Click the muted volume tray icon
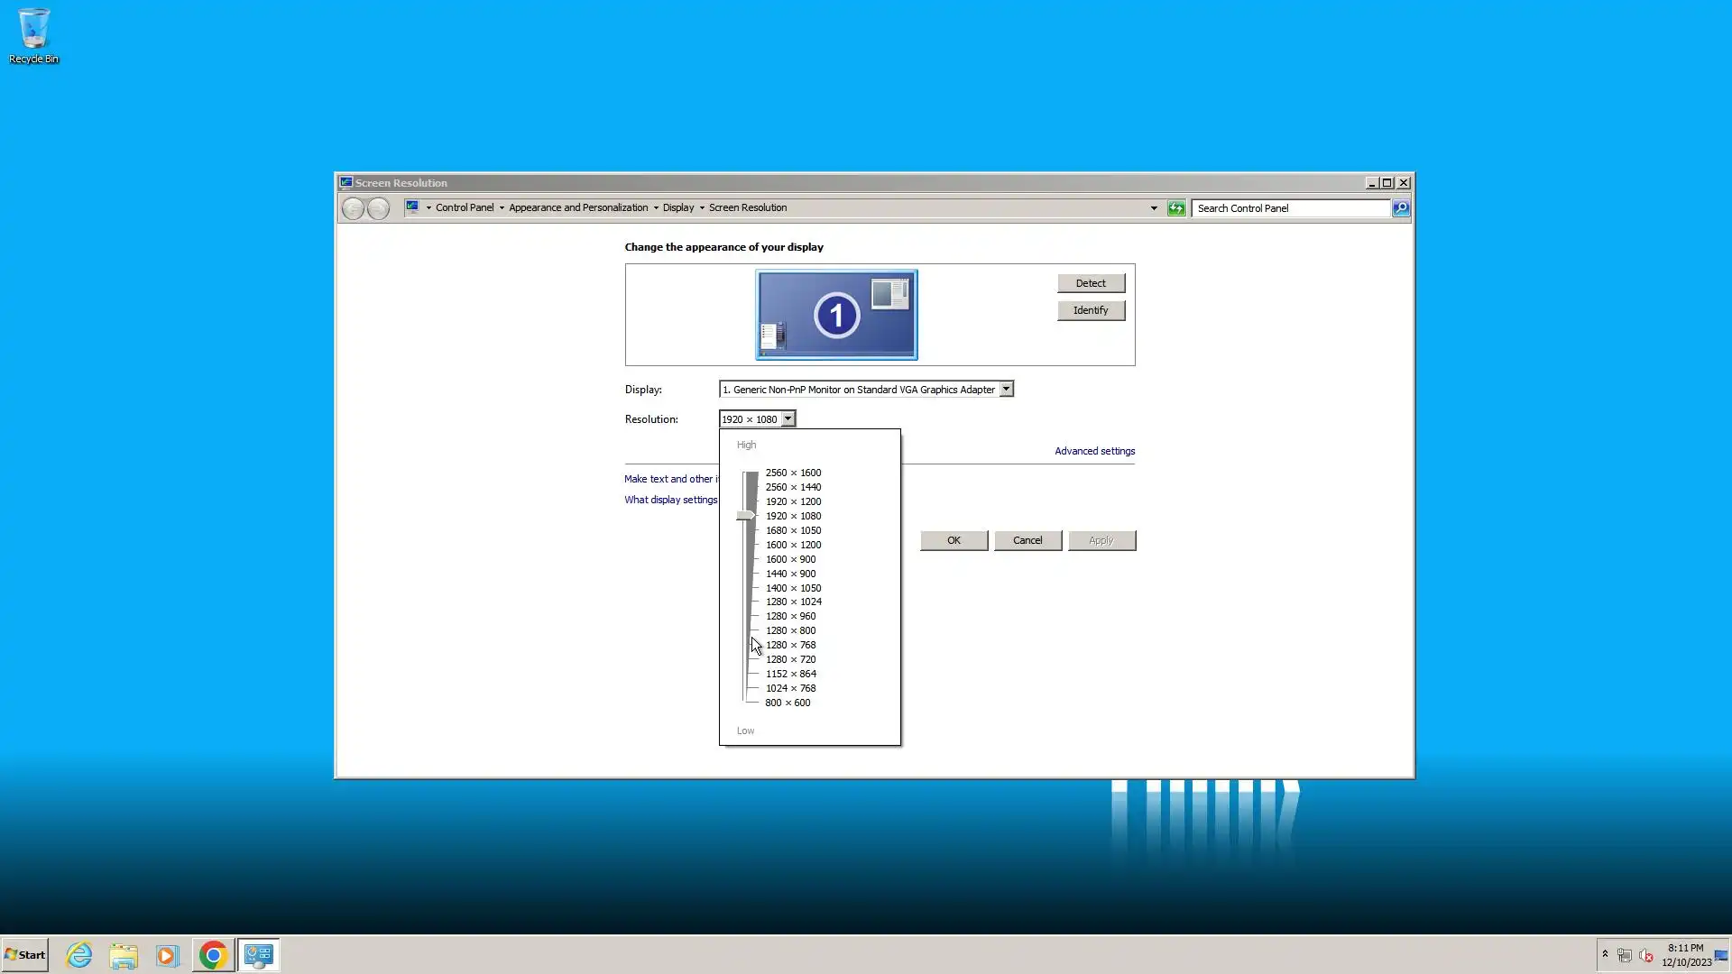The width and height of the screenshot is (1732, 974). pos(1645,955)
